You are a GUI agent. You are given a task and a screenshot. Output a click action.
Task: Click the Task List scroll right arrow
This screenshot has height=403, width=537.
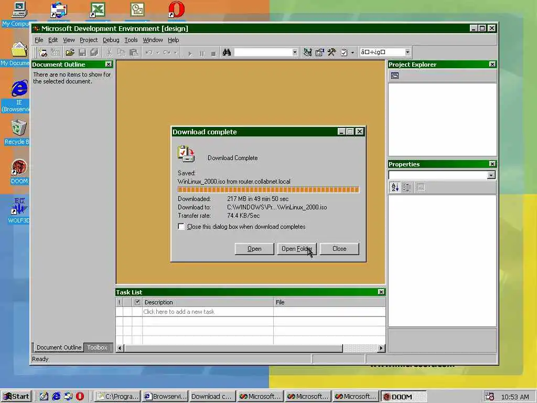(x=381, y=348)
